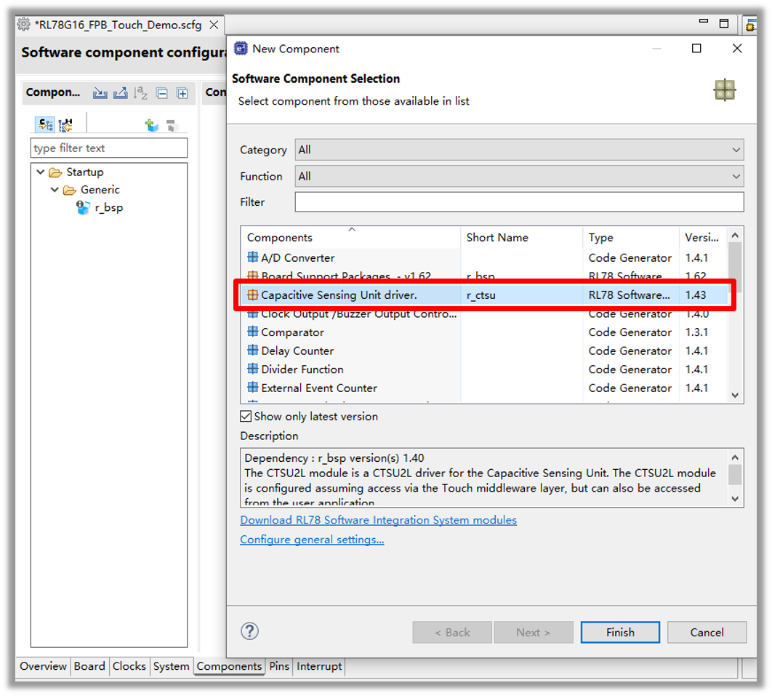This screenshot has height=696, width=772.
Task: Collapse the Generic folder in tree
Action: click(55, 190)
